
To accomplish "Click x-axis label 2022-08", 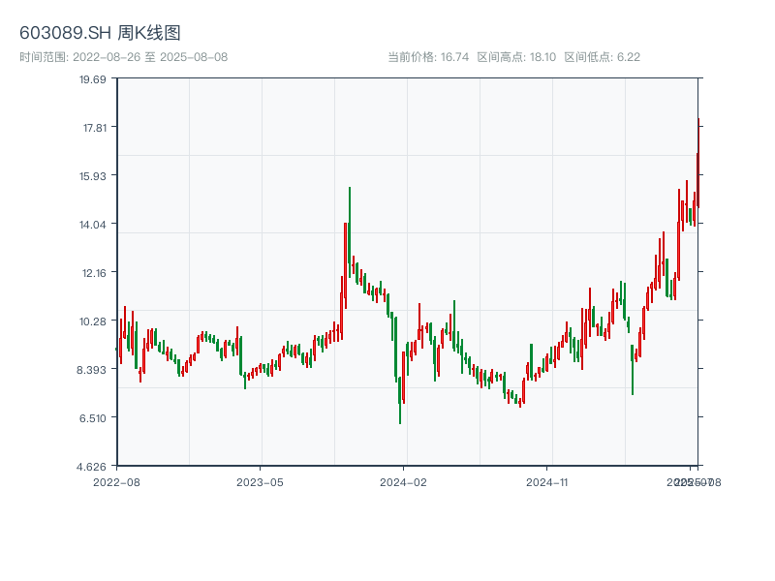I will pos(116,482).
